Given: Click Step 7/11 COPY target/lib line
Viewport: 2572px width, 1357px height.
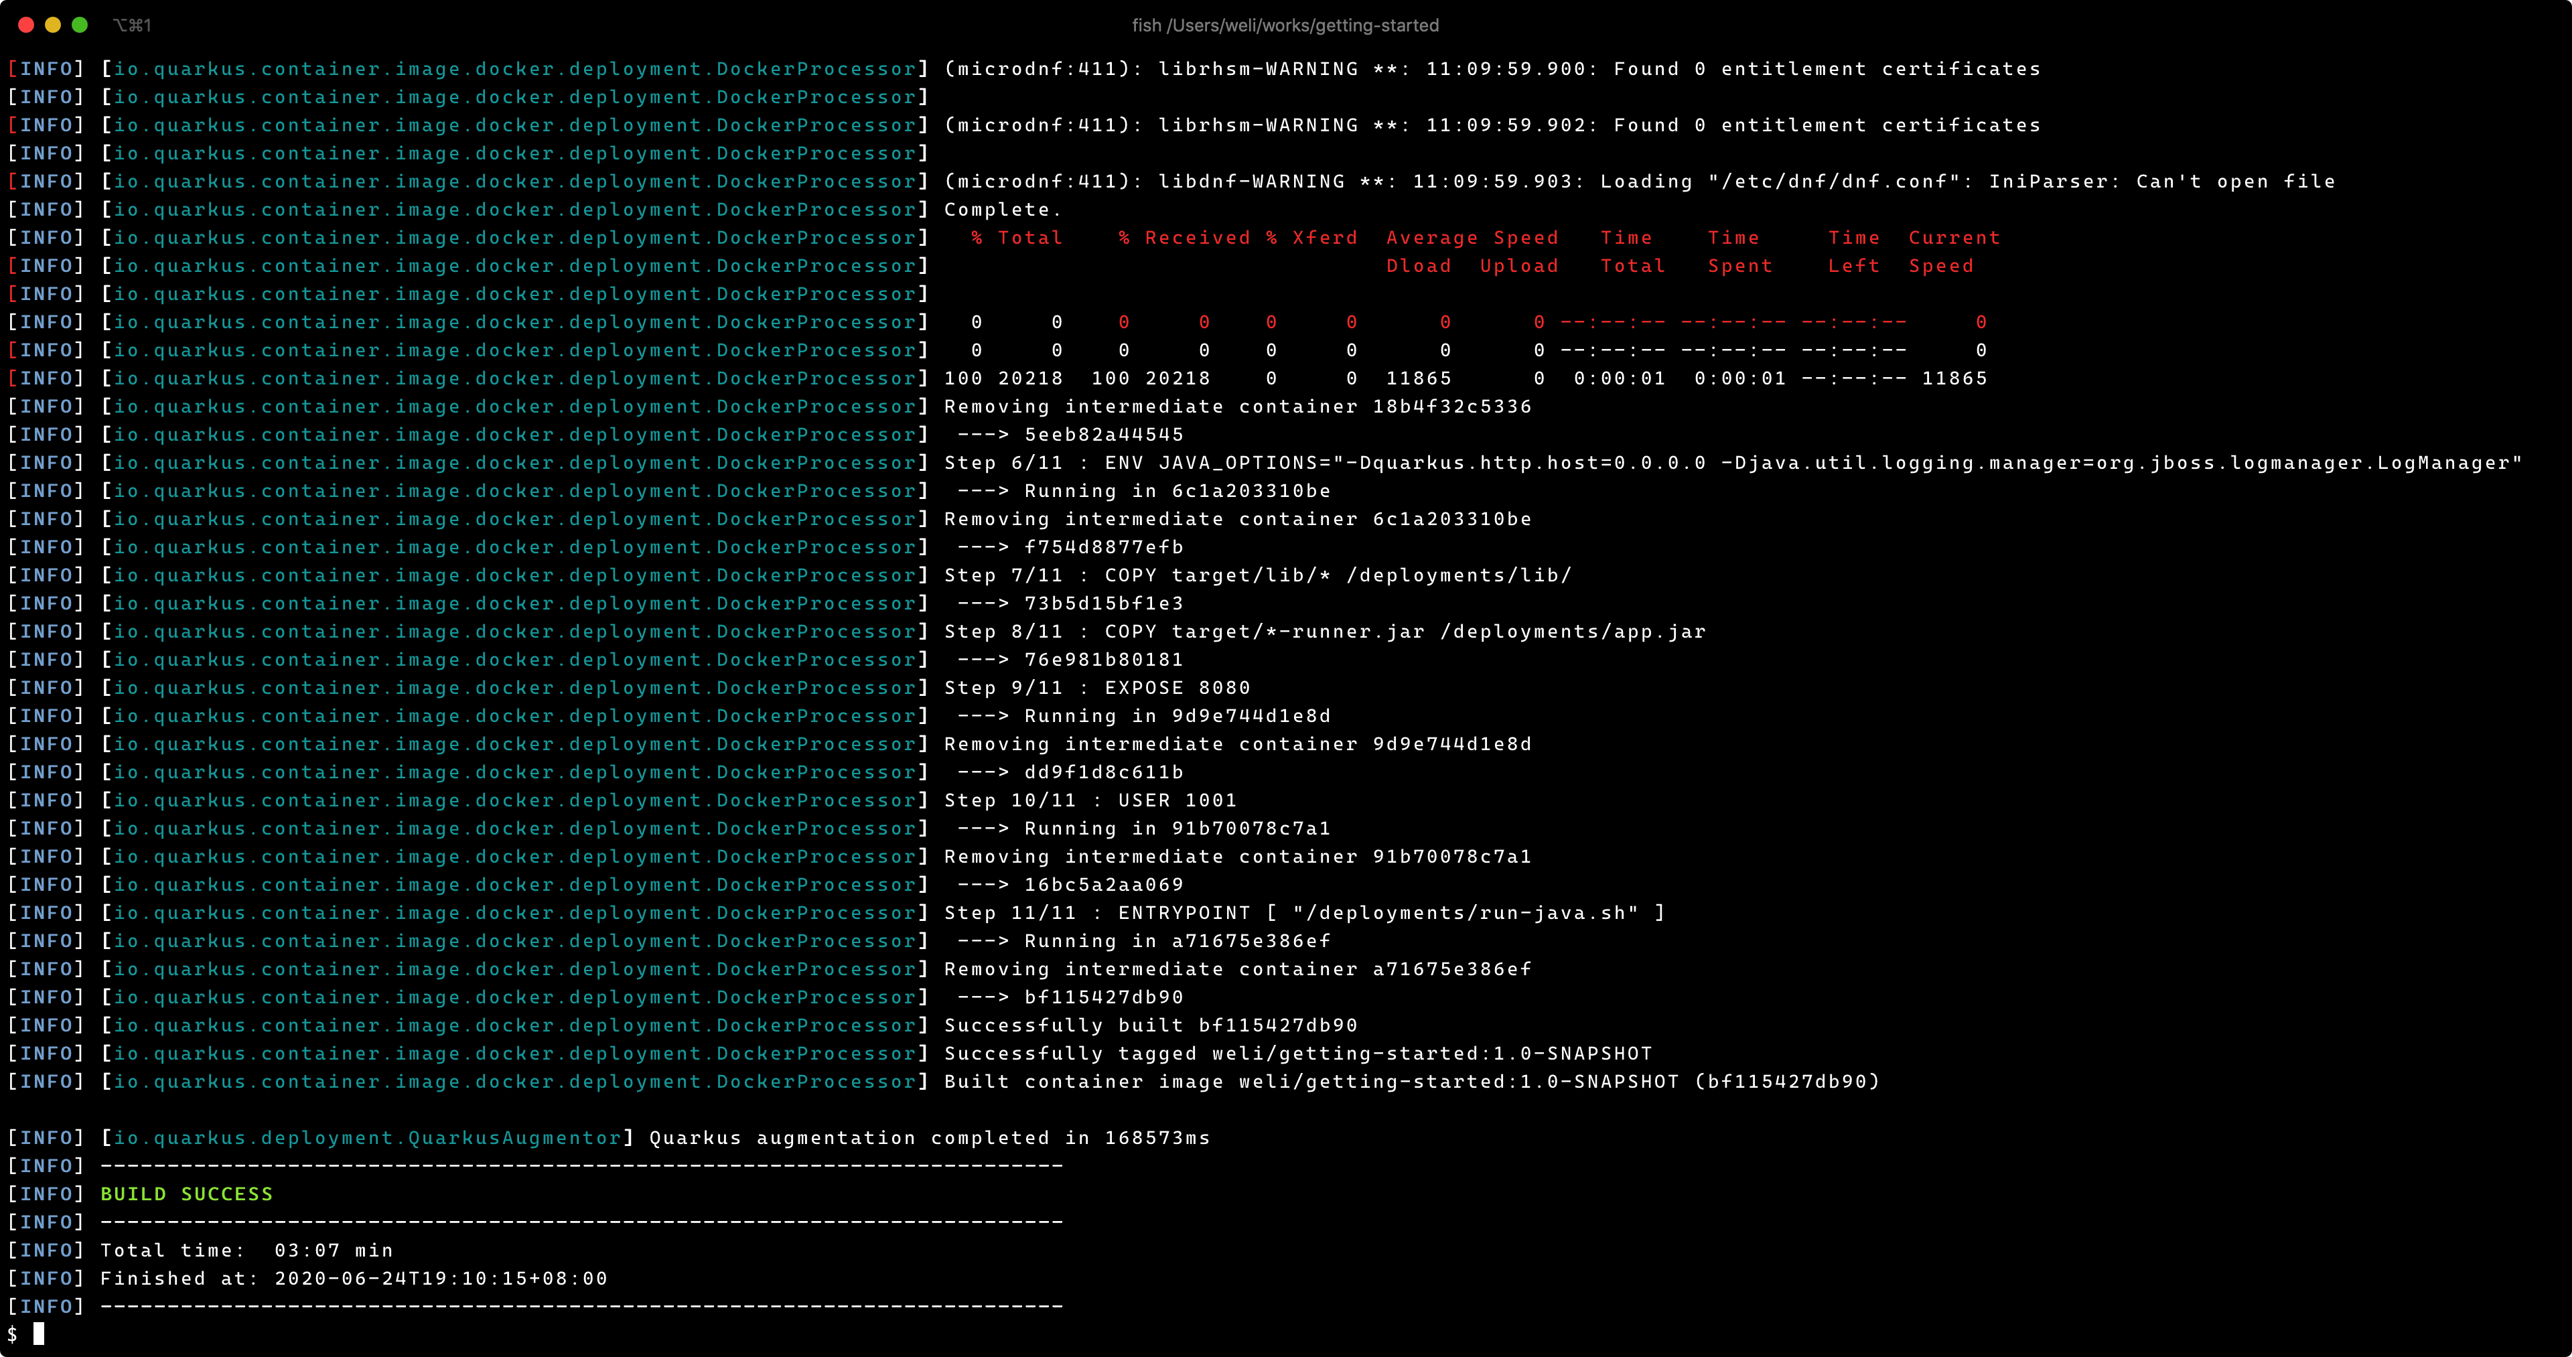Looking at the screenshot, I should pos(1257,575).
